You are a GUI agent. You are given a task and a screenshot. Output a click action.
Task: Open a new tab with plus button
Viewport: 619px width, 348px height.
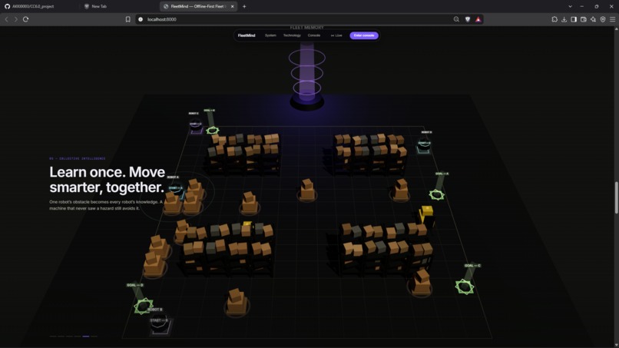tap(244, 6)
